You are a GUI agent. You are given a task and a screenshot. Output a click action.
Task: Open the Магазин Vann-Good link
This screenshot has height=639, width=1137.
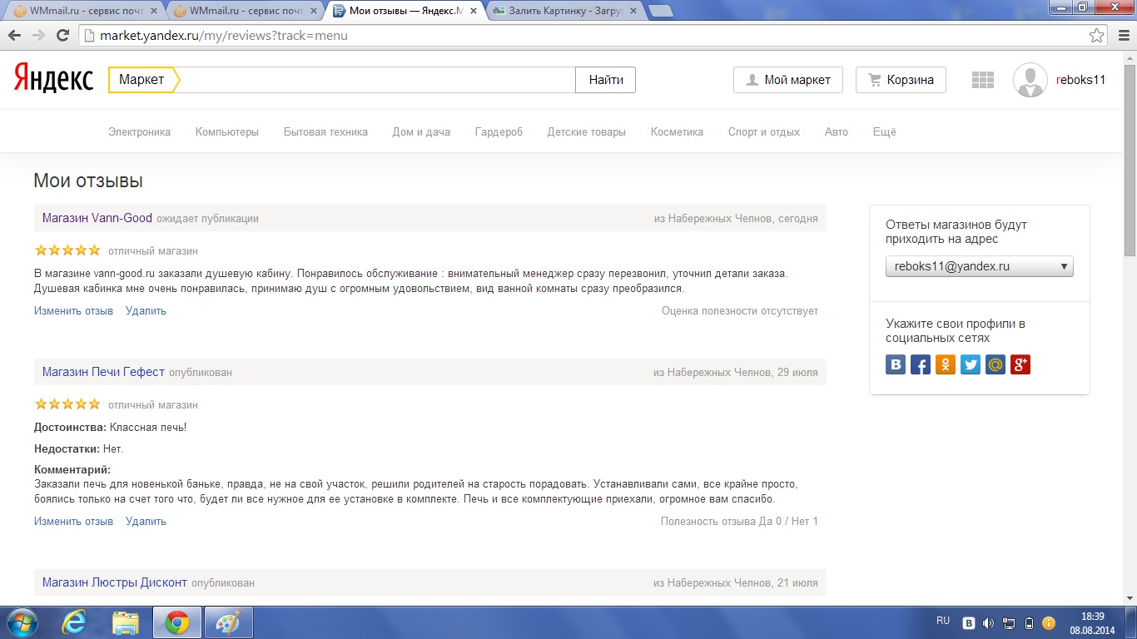[97, 218]
